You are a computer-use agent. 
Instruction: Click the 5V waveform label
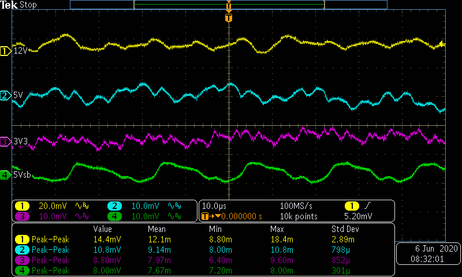pyautogui.click(x=18, y=95)
